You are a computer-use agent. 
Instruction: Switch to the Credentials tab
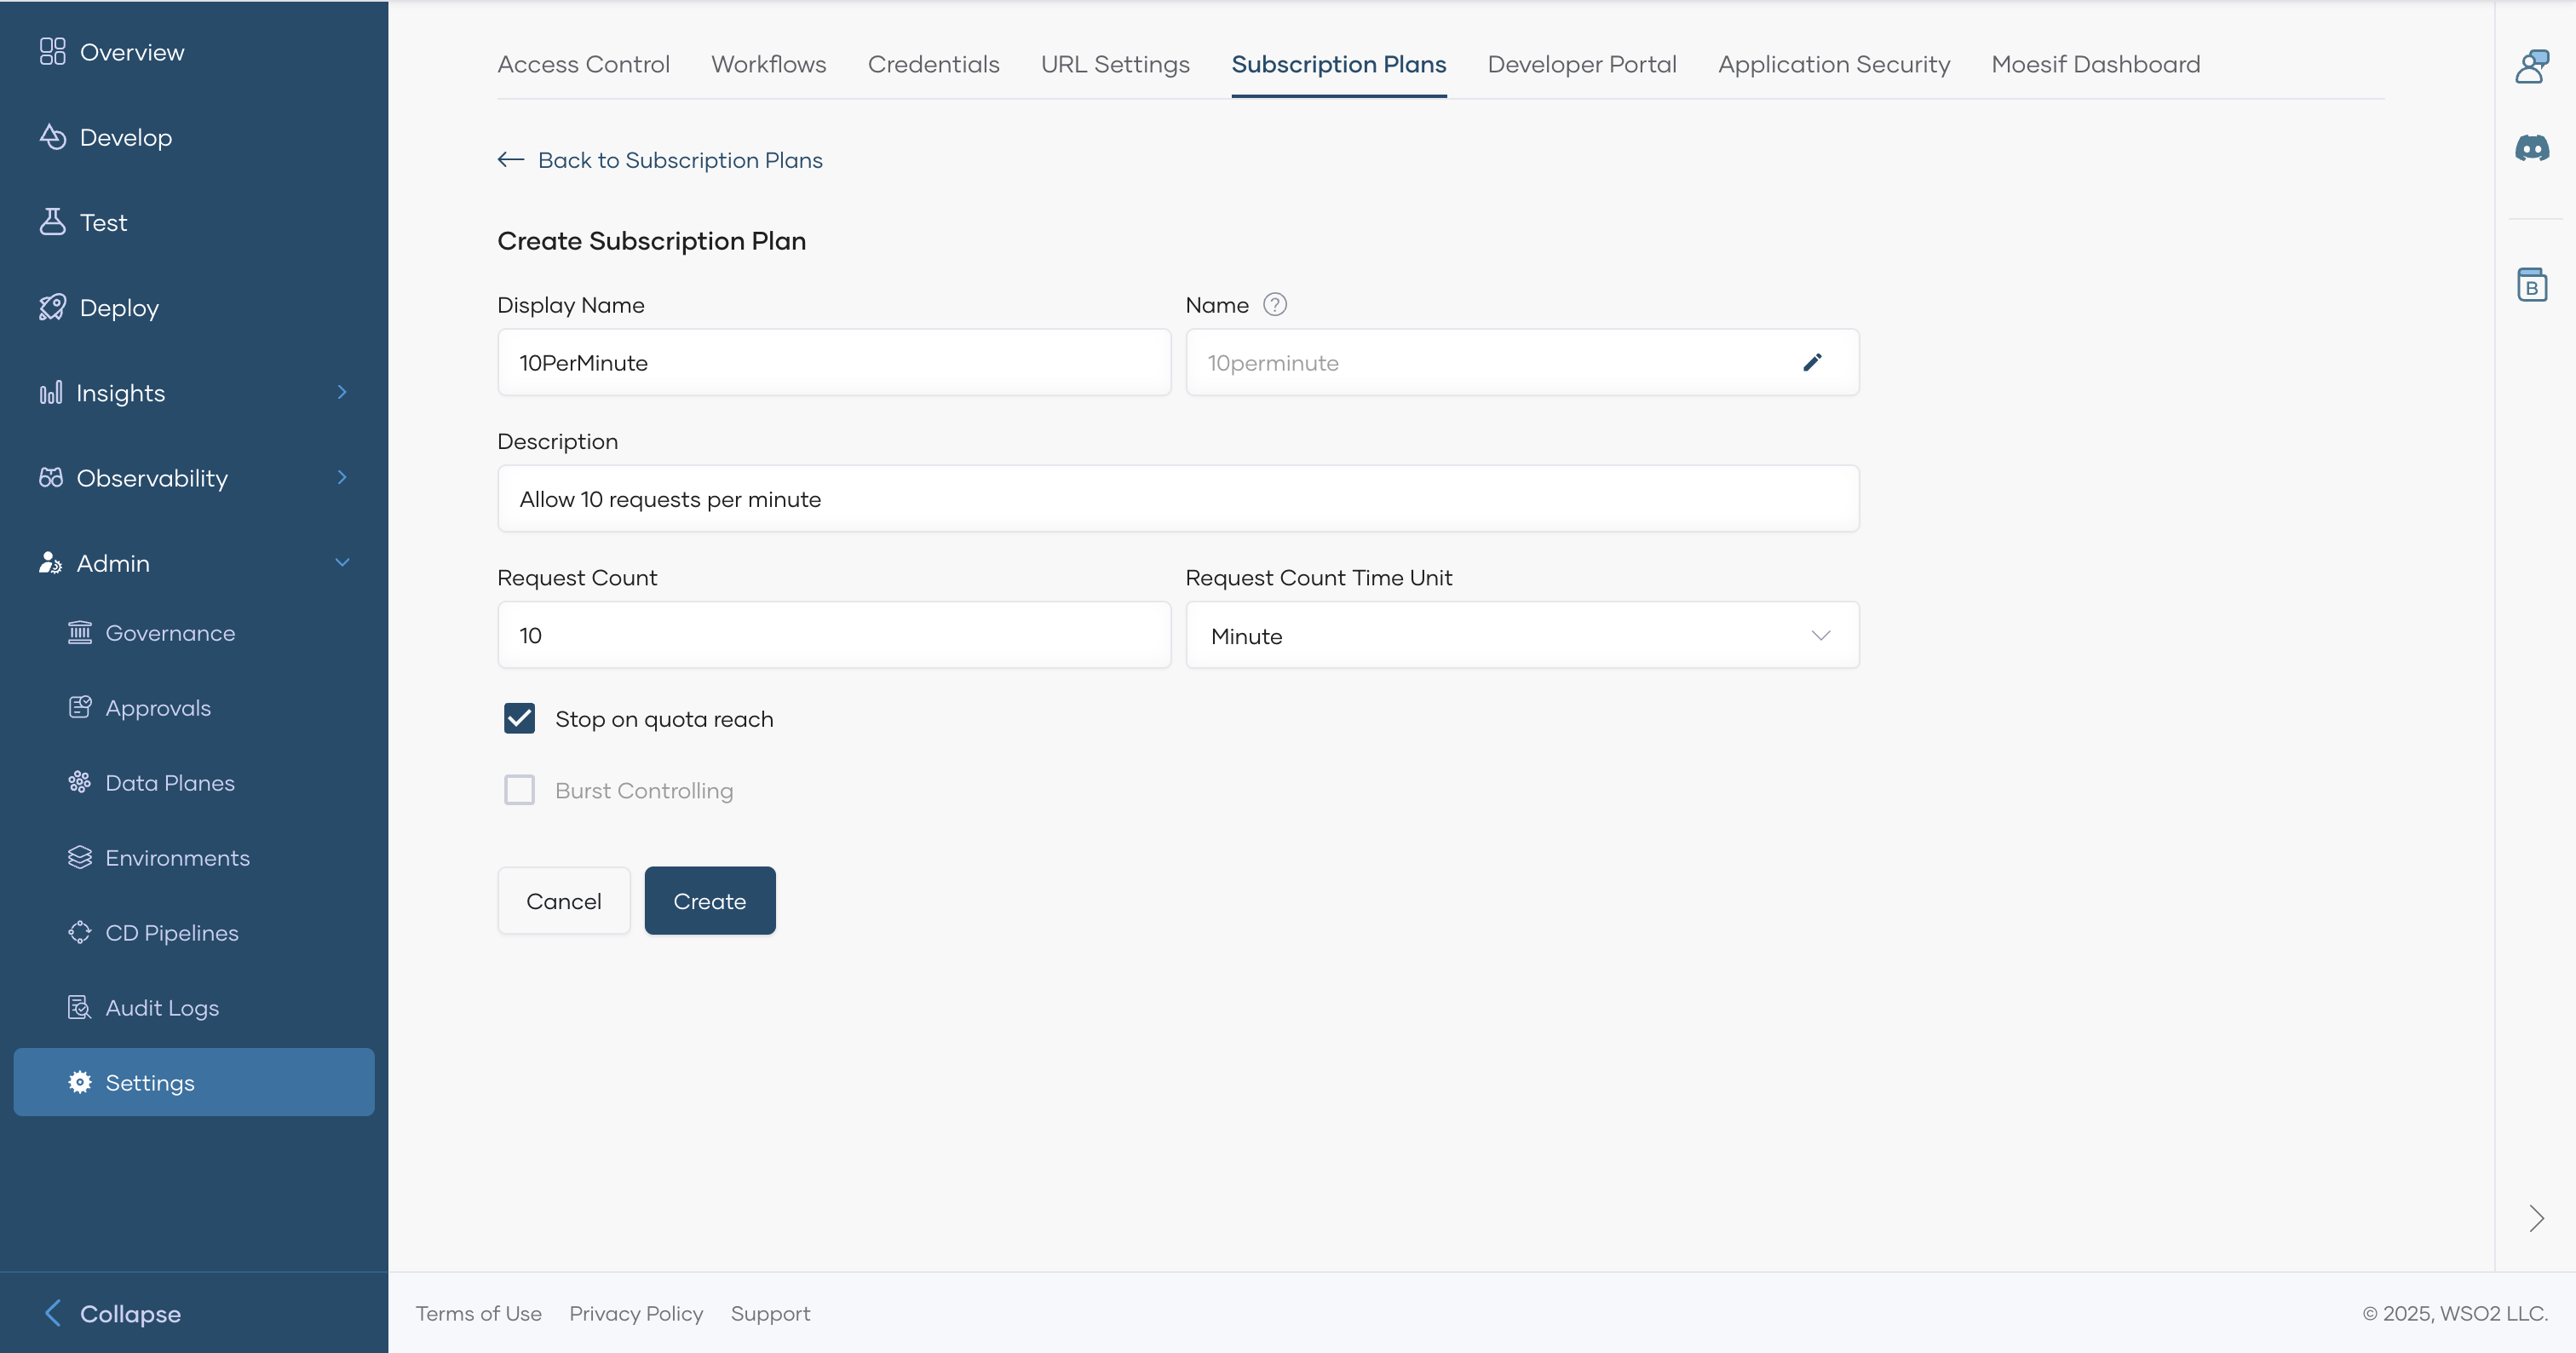(x=933, y=63)
